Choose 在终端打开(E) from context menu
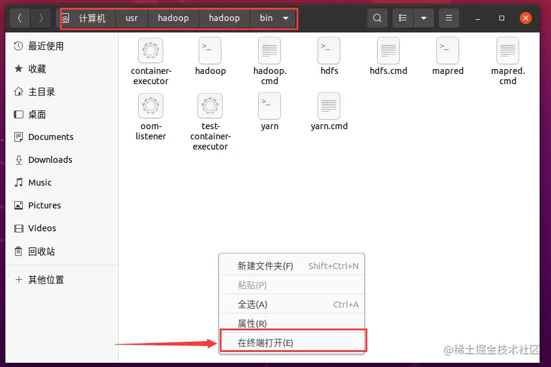The height and width of the screenshot is (367, 551). click(x=293, y=342)
